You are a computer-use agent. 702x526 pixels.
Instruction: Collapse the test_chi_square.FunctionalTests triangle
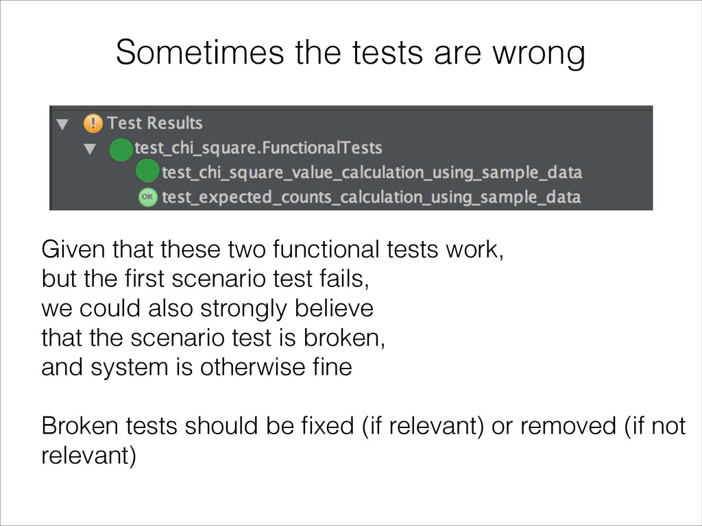tap(90, 149)
